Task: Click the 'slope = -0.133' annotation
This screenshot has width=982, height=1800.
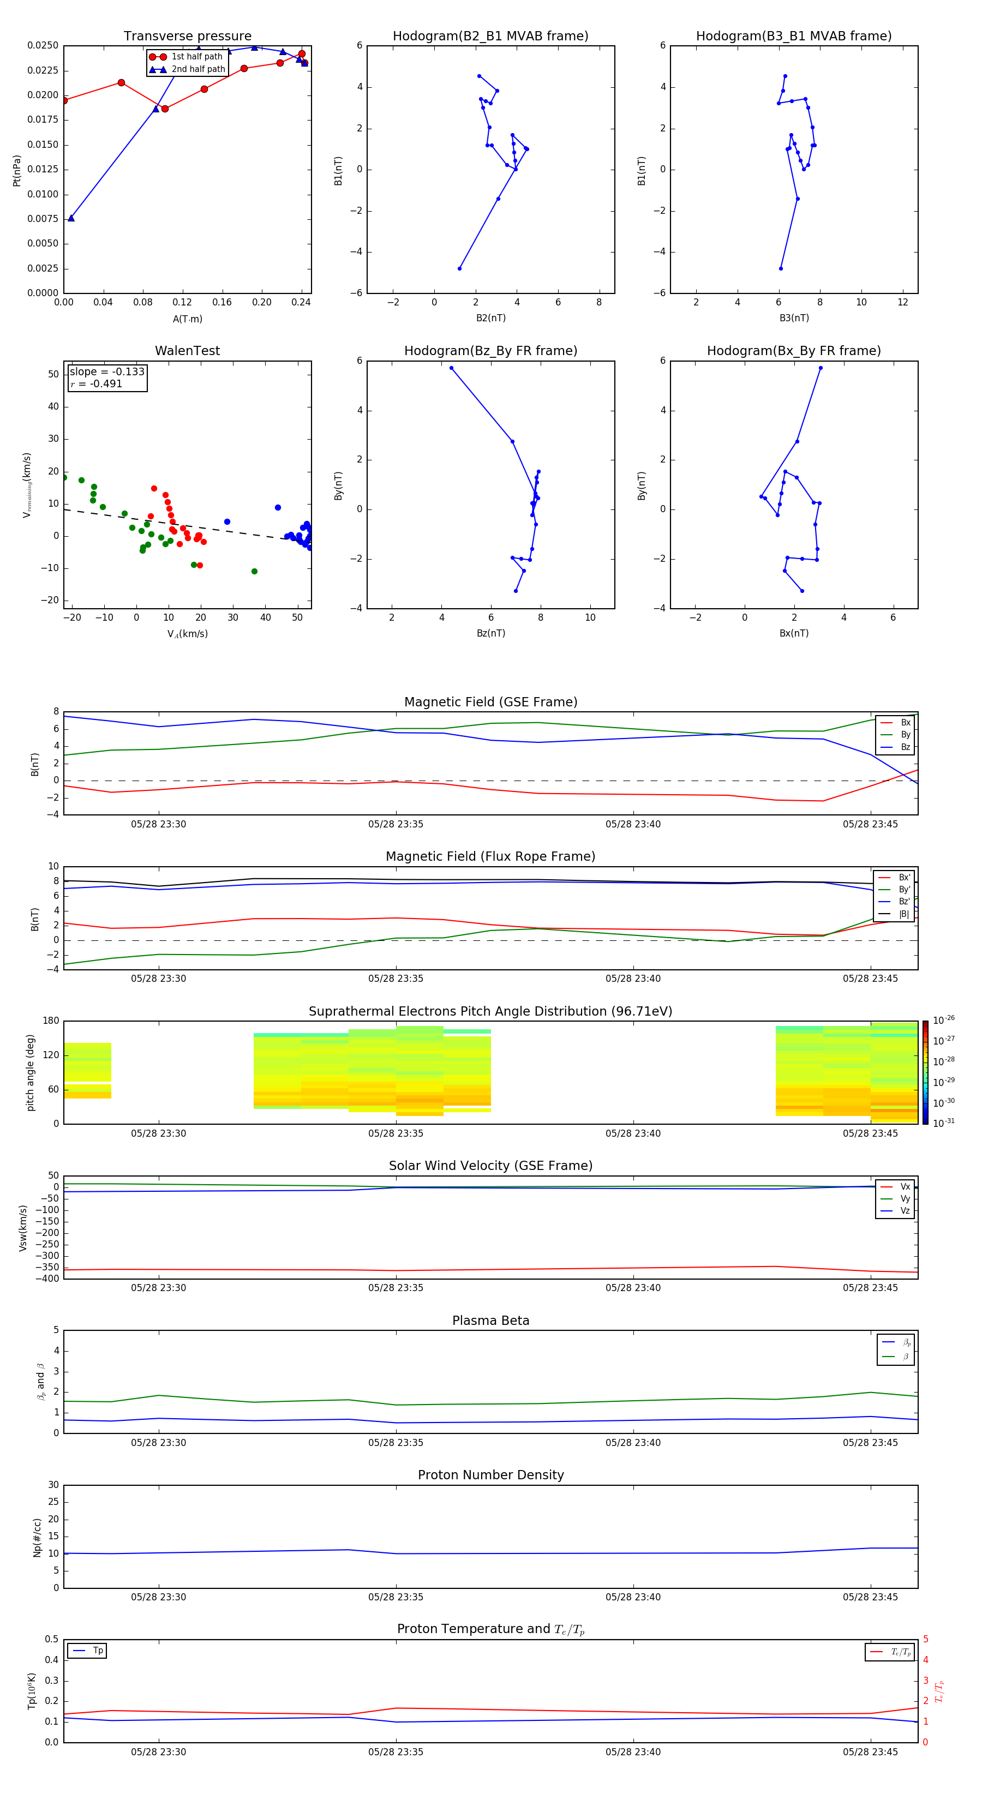Action: click(107, 372)
